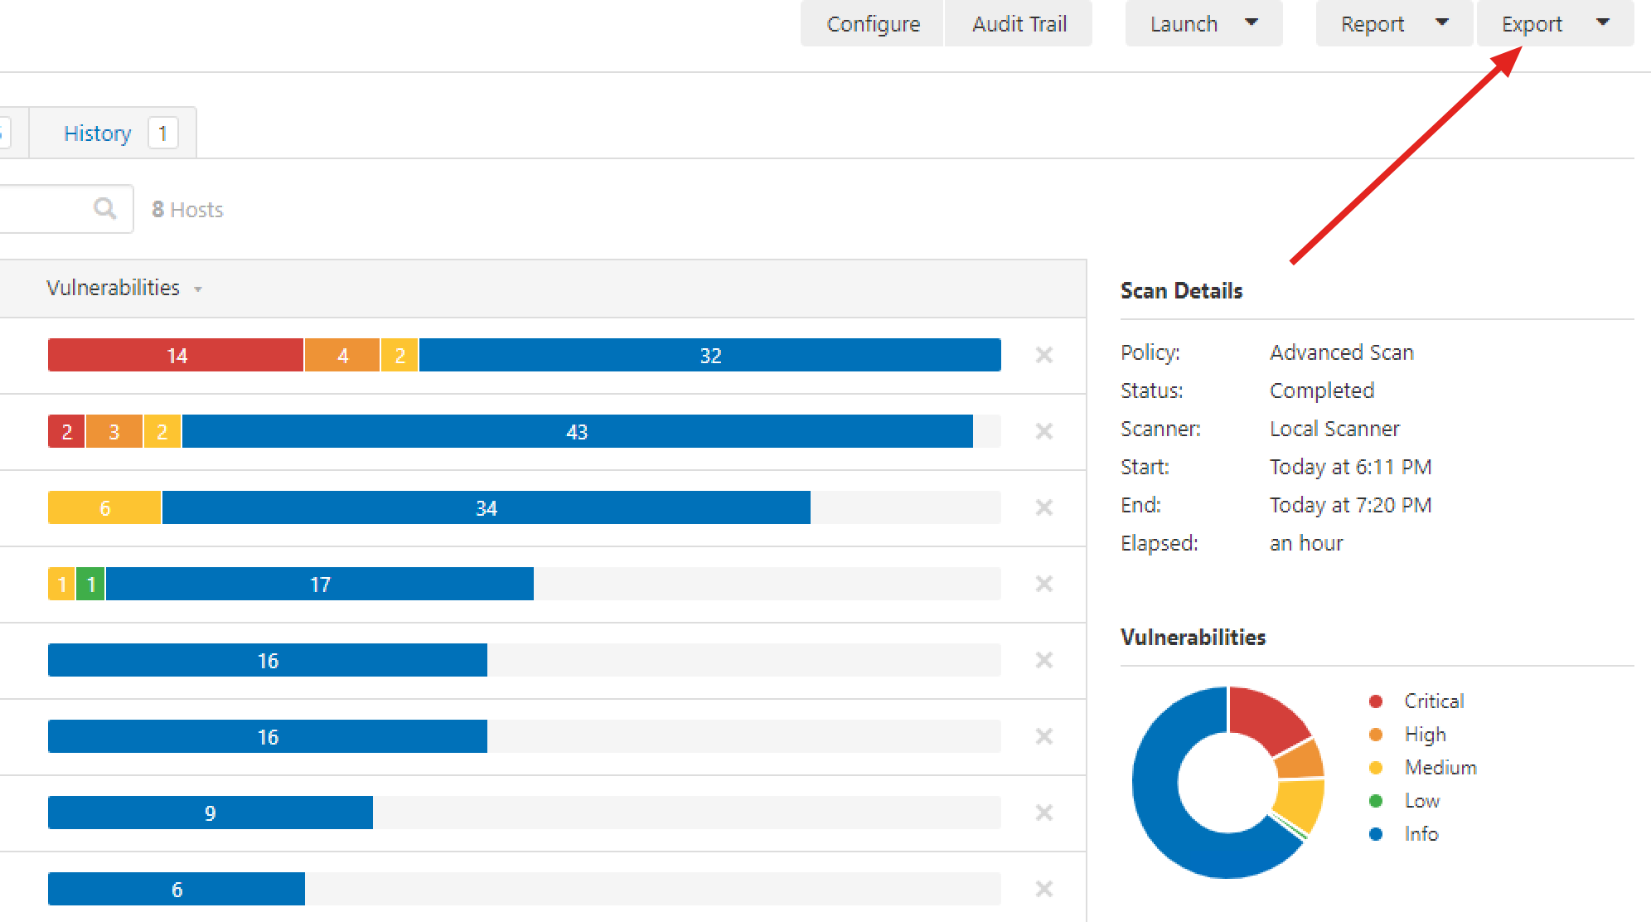1651x922 pixels.
Task: Sort by the Vulnerabilities column header
Action: coord(114,288)
